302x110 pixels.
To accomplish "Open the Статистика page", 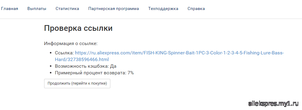I will click(67, 9).
